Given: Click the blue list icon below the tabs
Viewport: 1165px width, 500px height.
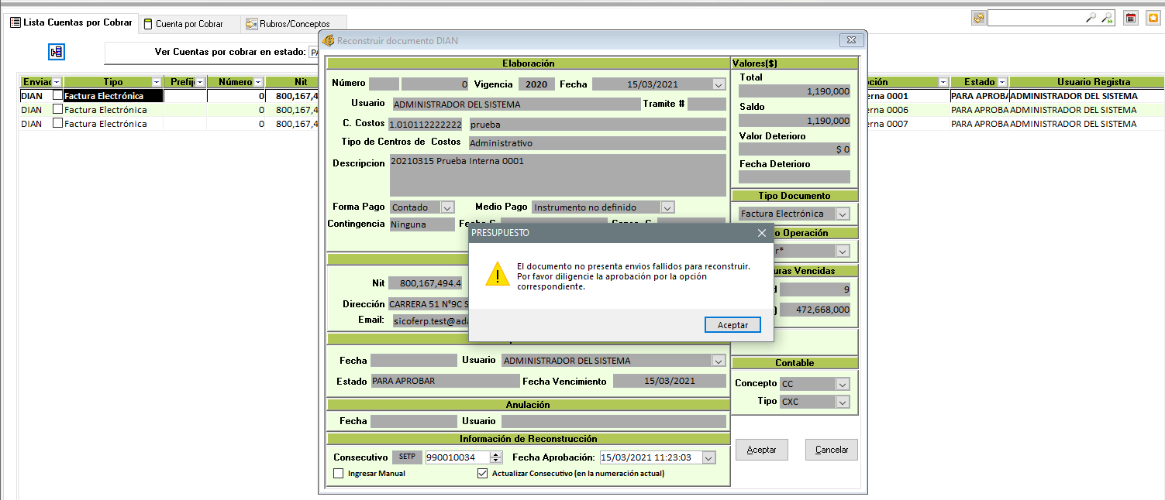Looking at the screenshot, I should [57, 53].
